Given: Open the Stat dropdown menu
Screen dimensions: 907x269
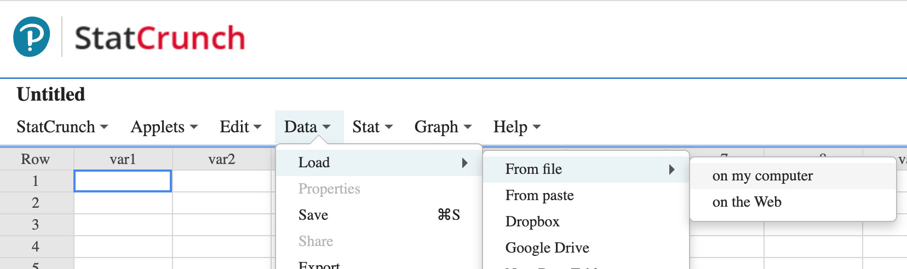Looking at the screenshot, I should (372, 127).
